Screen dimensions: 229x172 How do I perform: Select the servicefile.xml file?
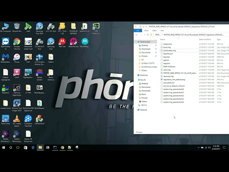169,83
